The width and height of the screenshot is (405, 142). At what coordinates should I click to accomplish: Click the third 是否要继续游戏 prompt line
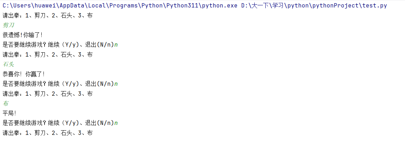coord(58,123)
